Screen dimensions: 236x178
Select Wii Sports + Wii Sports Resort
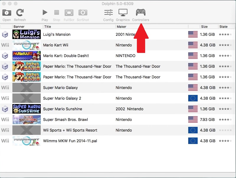(x=70, y=130)
